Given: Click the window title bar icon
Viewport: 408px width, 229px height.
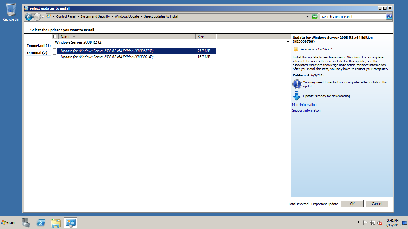Looking at the screenshot, I should (x=26, y=8).
